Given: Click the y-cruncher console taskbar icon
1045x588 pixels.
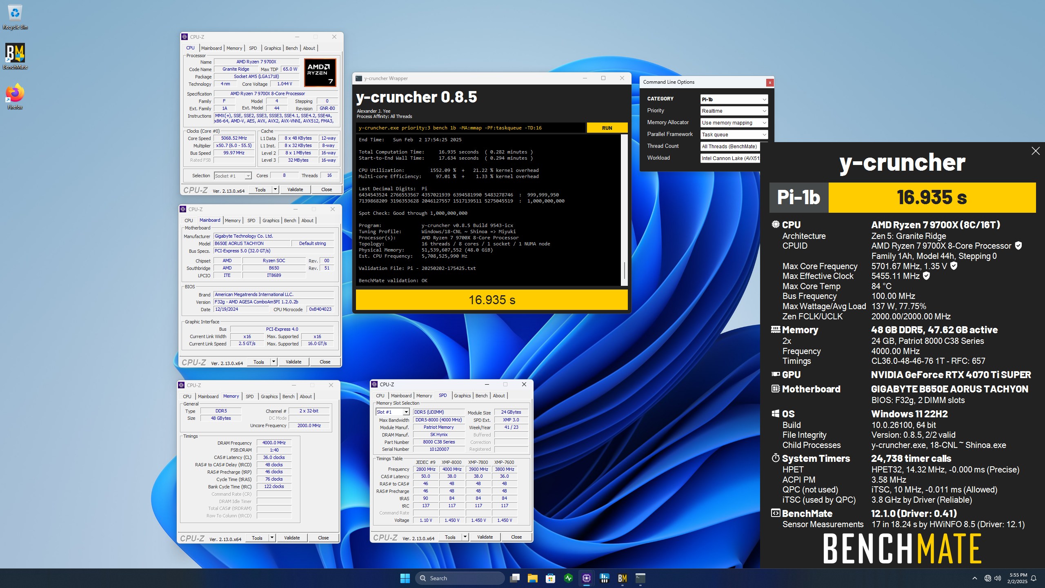Looking at the screenshot, I should (x=640, y=578).
